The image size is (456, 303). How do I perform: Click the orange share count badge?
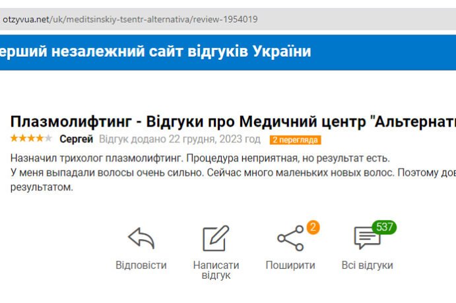(x=313, y=227)
